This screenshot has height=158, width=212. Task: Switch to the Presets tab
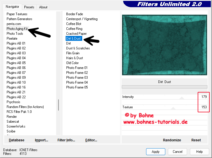[29, 7]
